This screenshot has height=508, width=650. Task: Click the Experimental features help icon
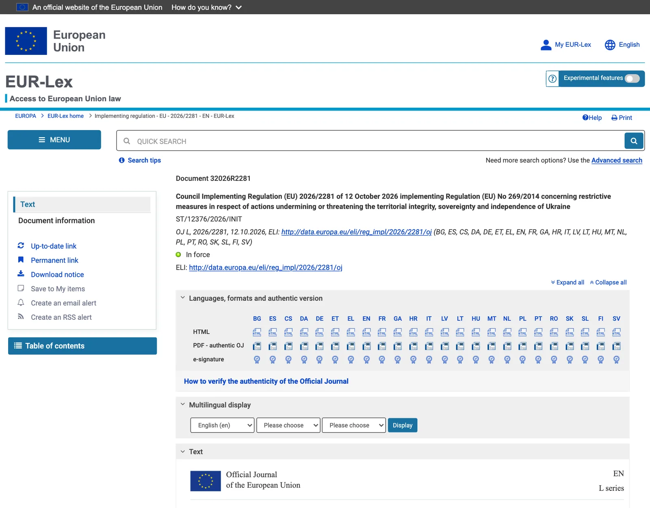552,78
